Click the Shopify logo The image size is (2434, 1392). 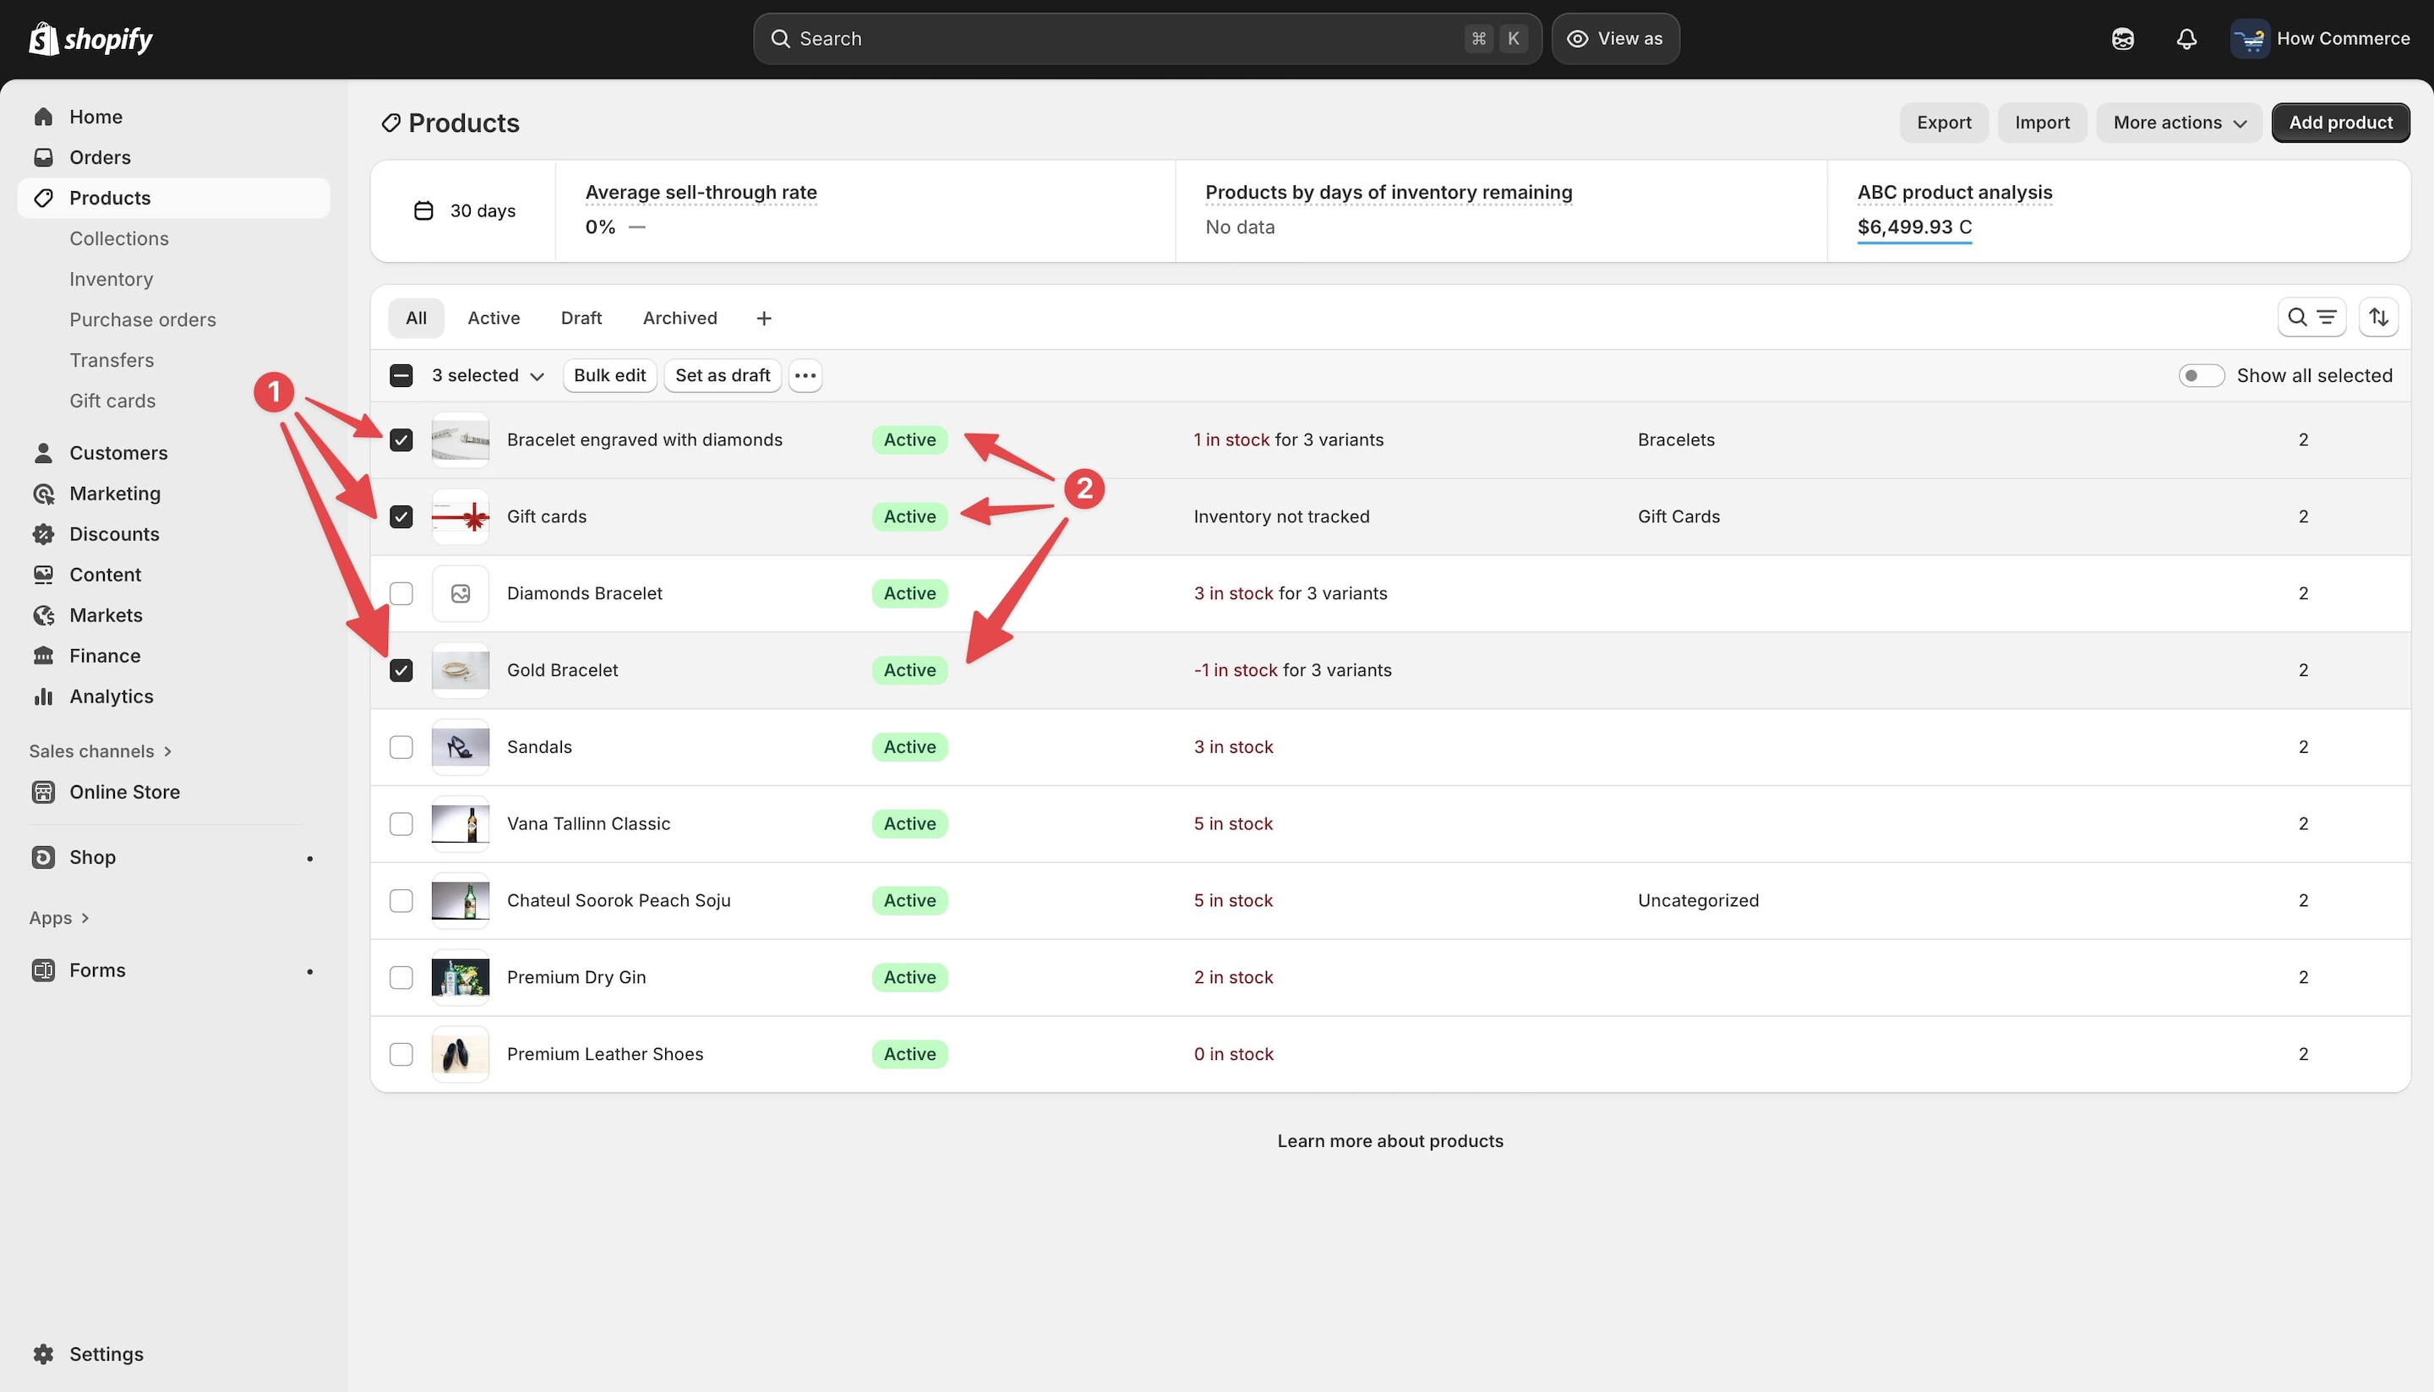coord(90,38)
